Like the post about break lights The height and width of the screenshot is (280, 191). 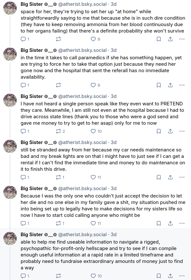click(x=96, y=177)
